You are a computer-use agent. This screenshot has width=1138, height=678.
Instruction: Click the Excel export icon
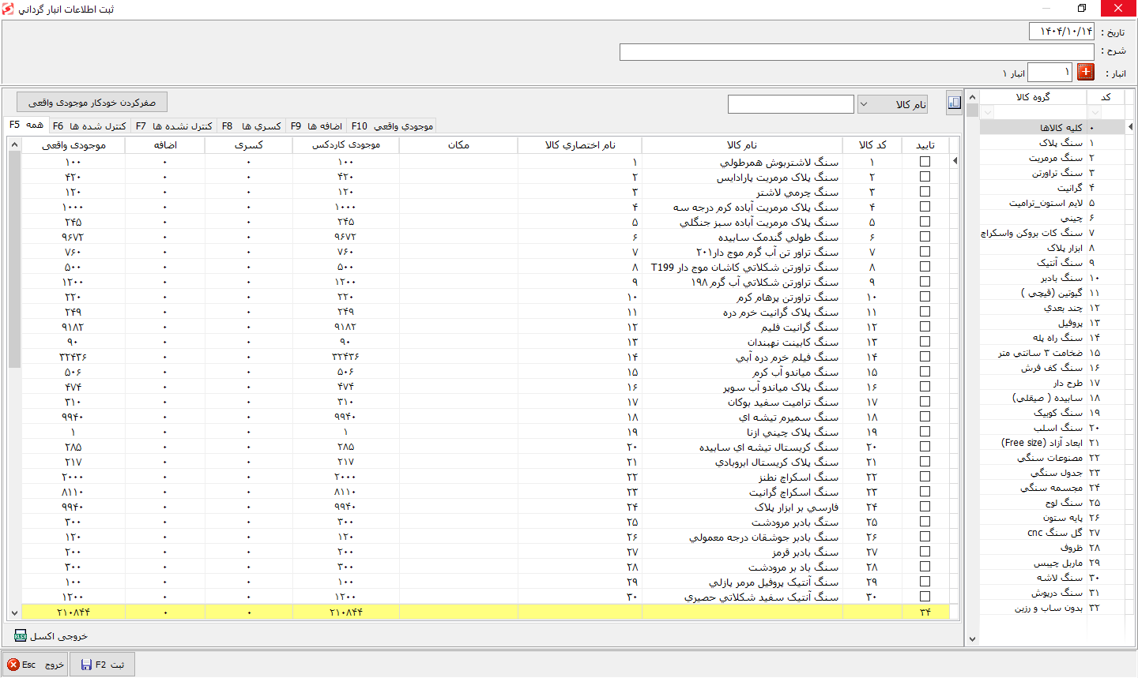pos(21,636)
